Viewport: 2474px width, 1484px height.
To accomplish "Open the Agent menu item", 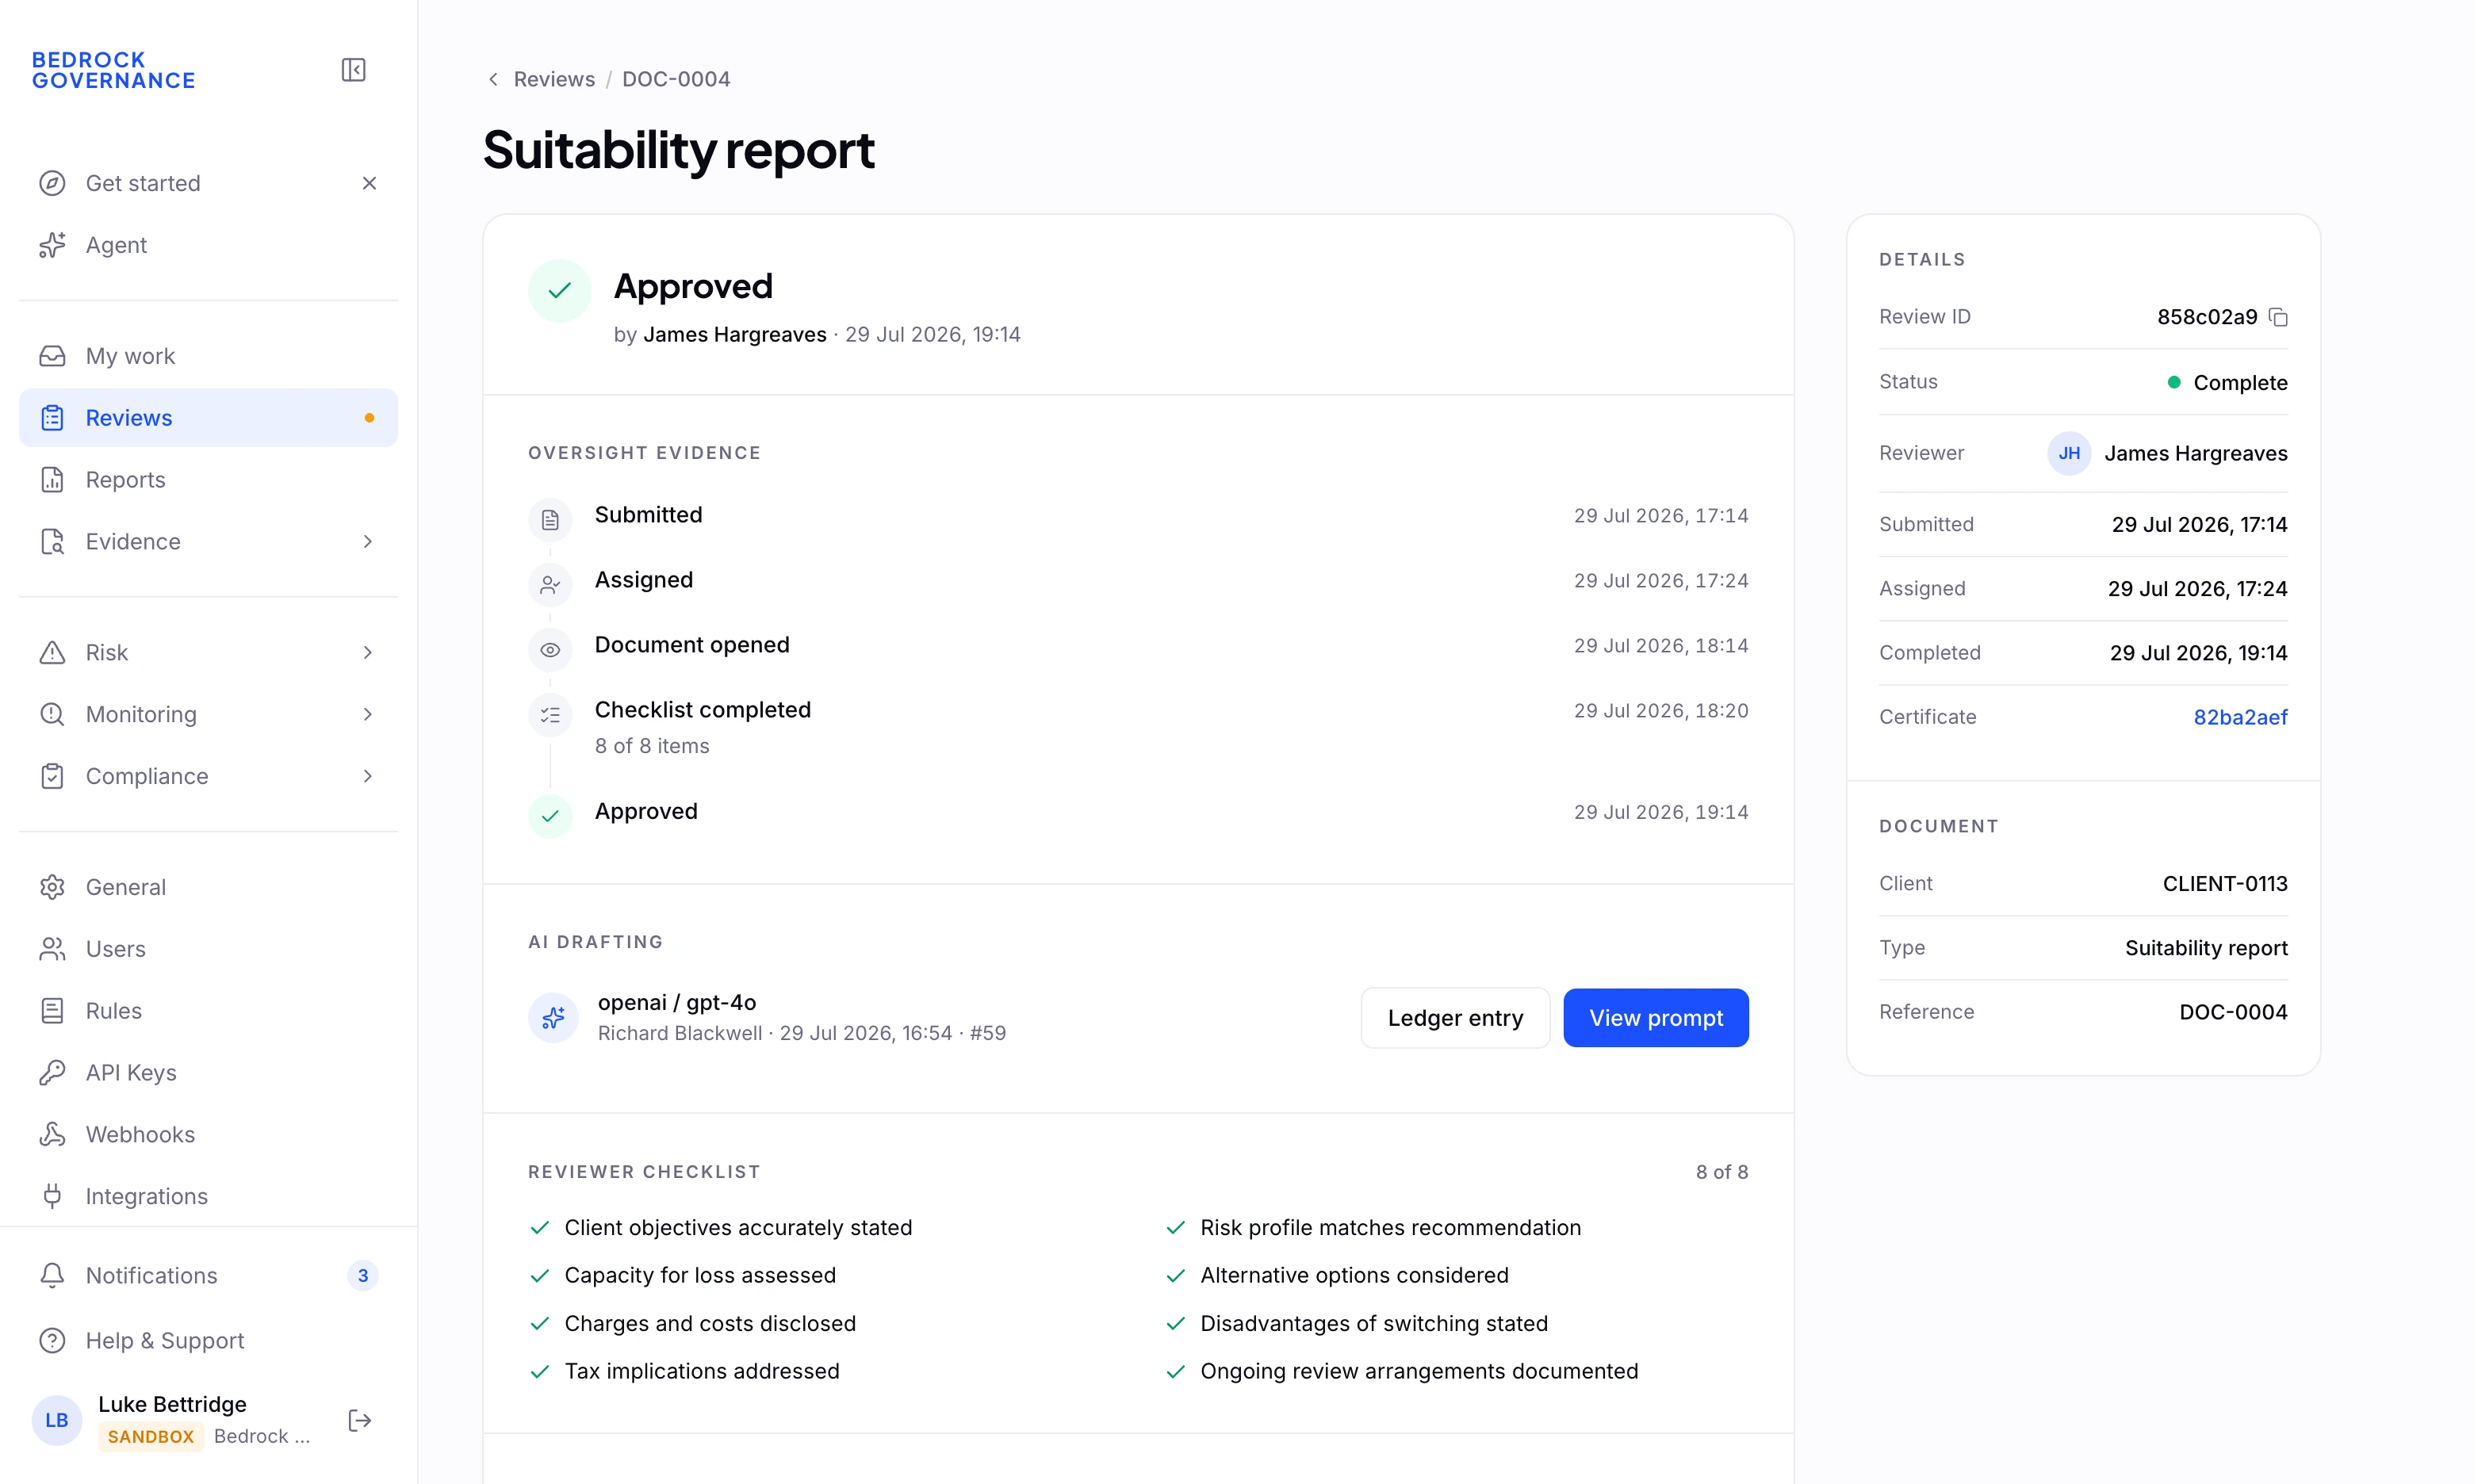I will [x=208, y=245].
